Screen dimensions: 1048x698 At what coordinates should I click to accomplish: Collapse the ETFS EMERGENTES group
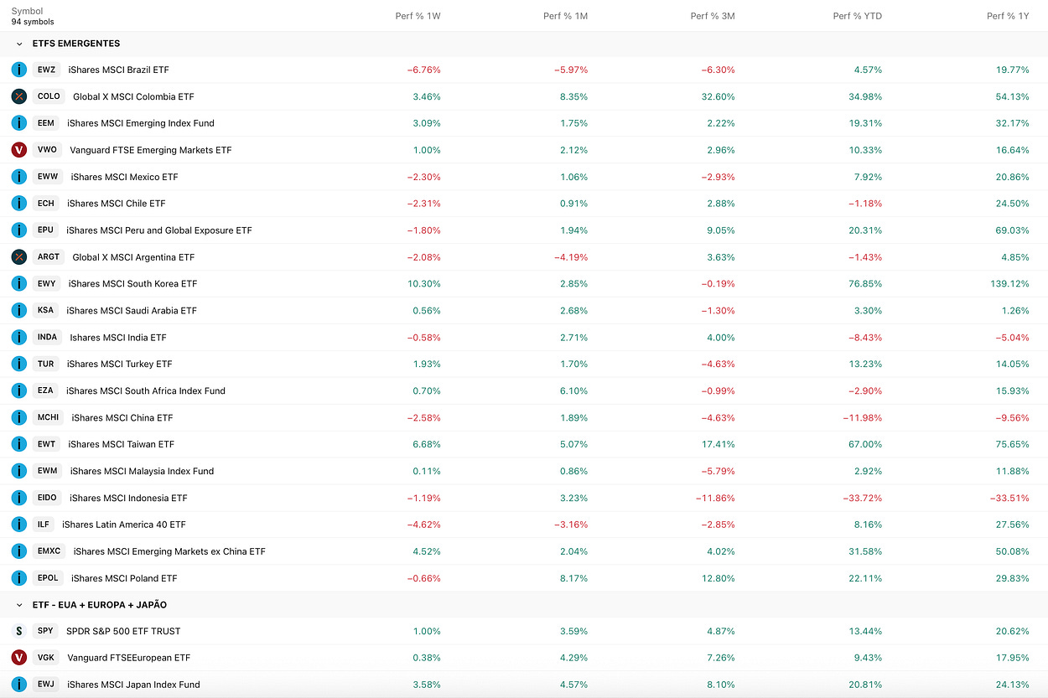(19, 44)
